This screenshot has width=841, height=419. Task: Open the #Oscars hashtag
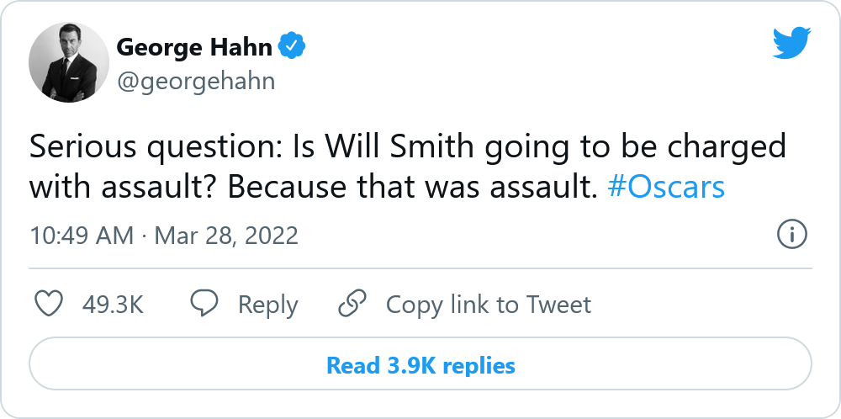point(665,187)
